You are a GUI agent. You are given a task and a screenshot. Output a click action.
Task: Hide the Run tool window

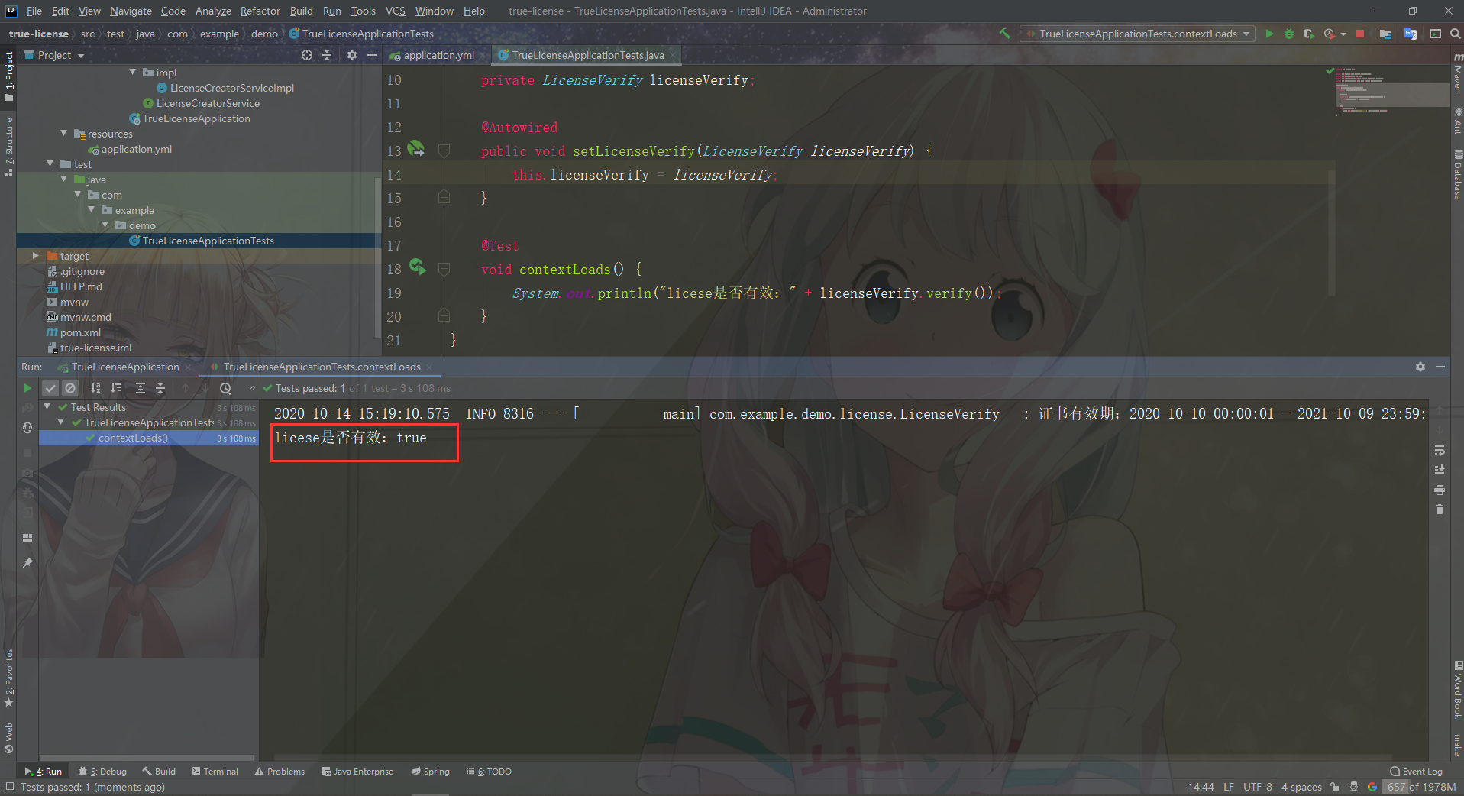click(x=1440, y=367)
